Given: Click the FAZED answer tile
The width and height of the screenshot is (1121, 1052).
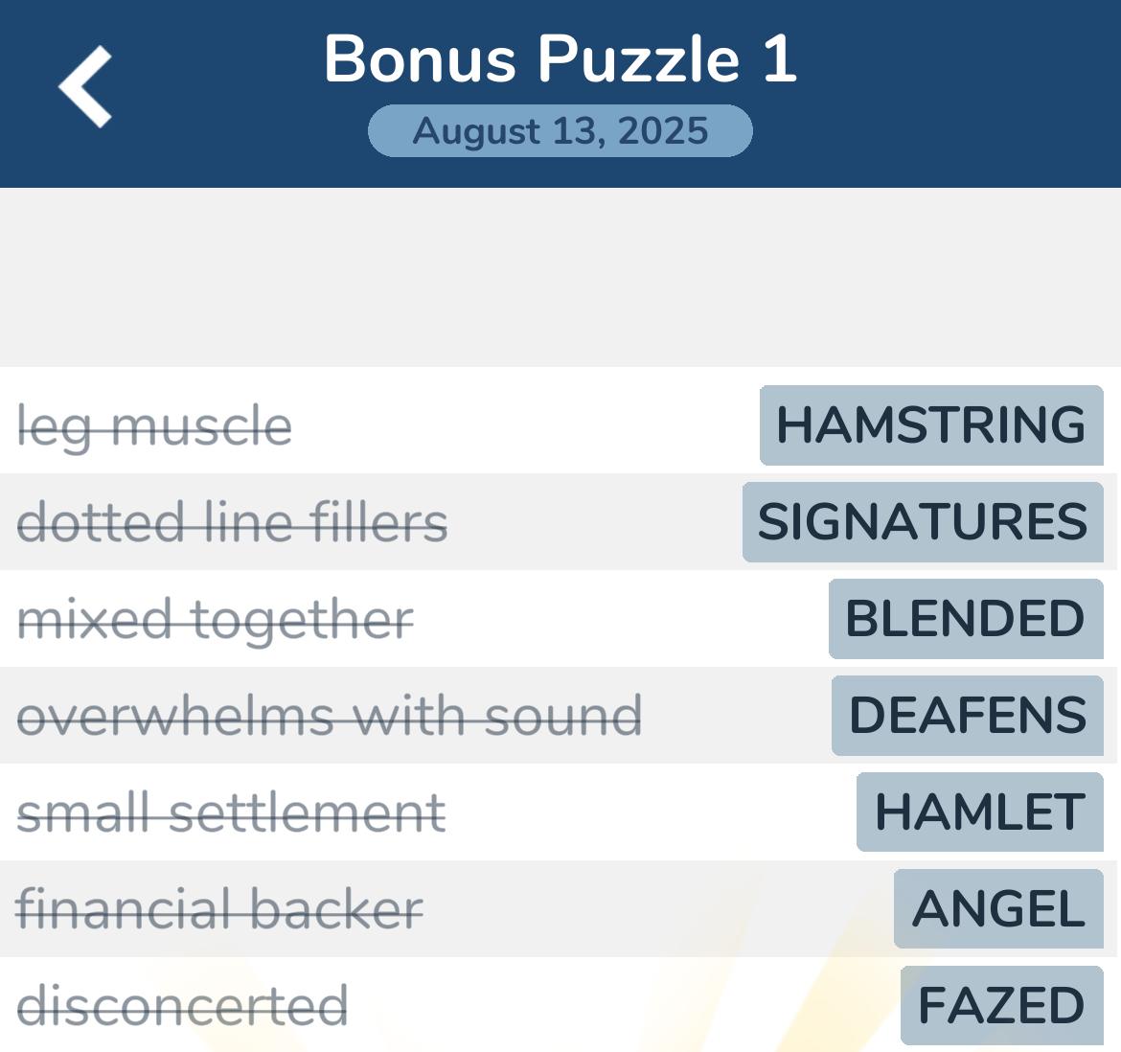Looking at the screenshot, I should coord(1001,1006).
